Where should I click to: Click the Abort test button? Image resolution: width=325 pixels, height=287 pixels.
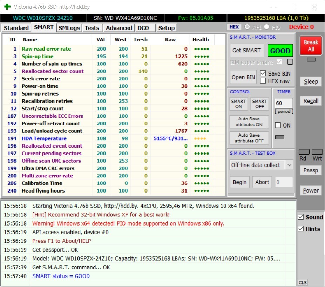pyautogui.click(x=262, y=182)
